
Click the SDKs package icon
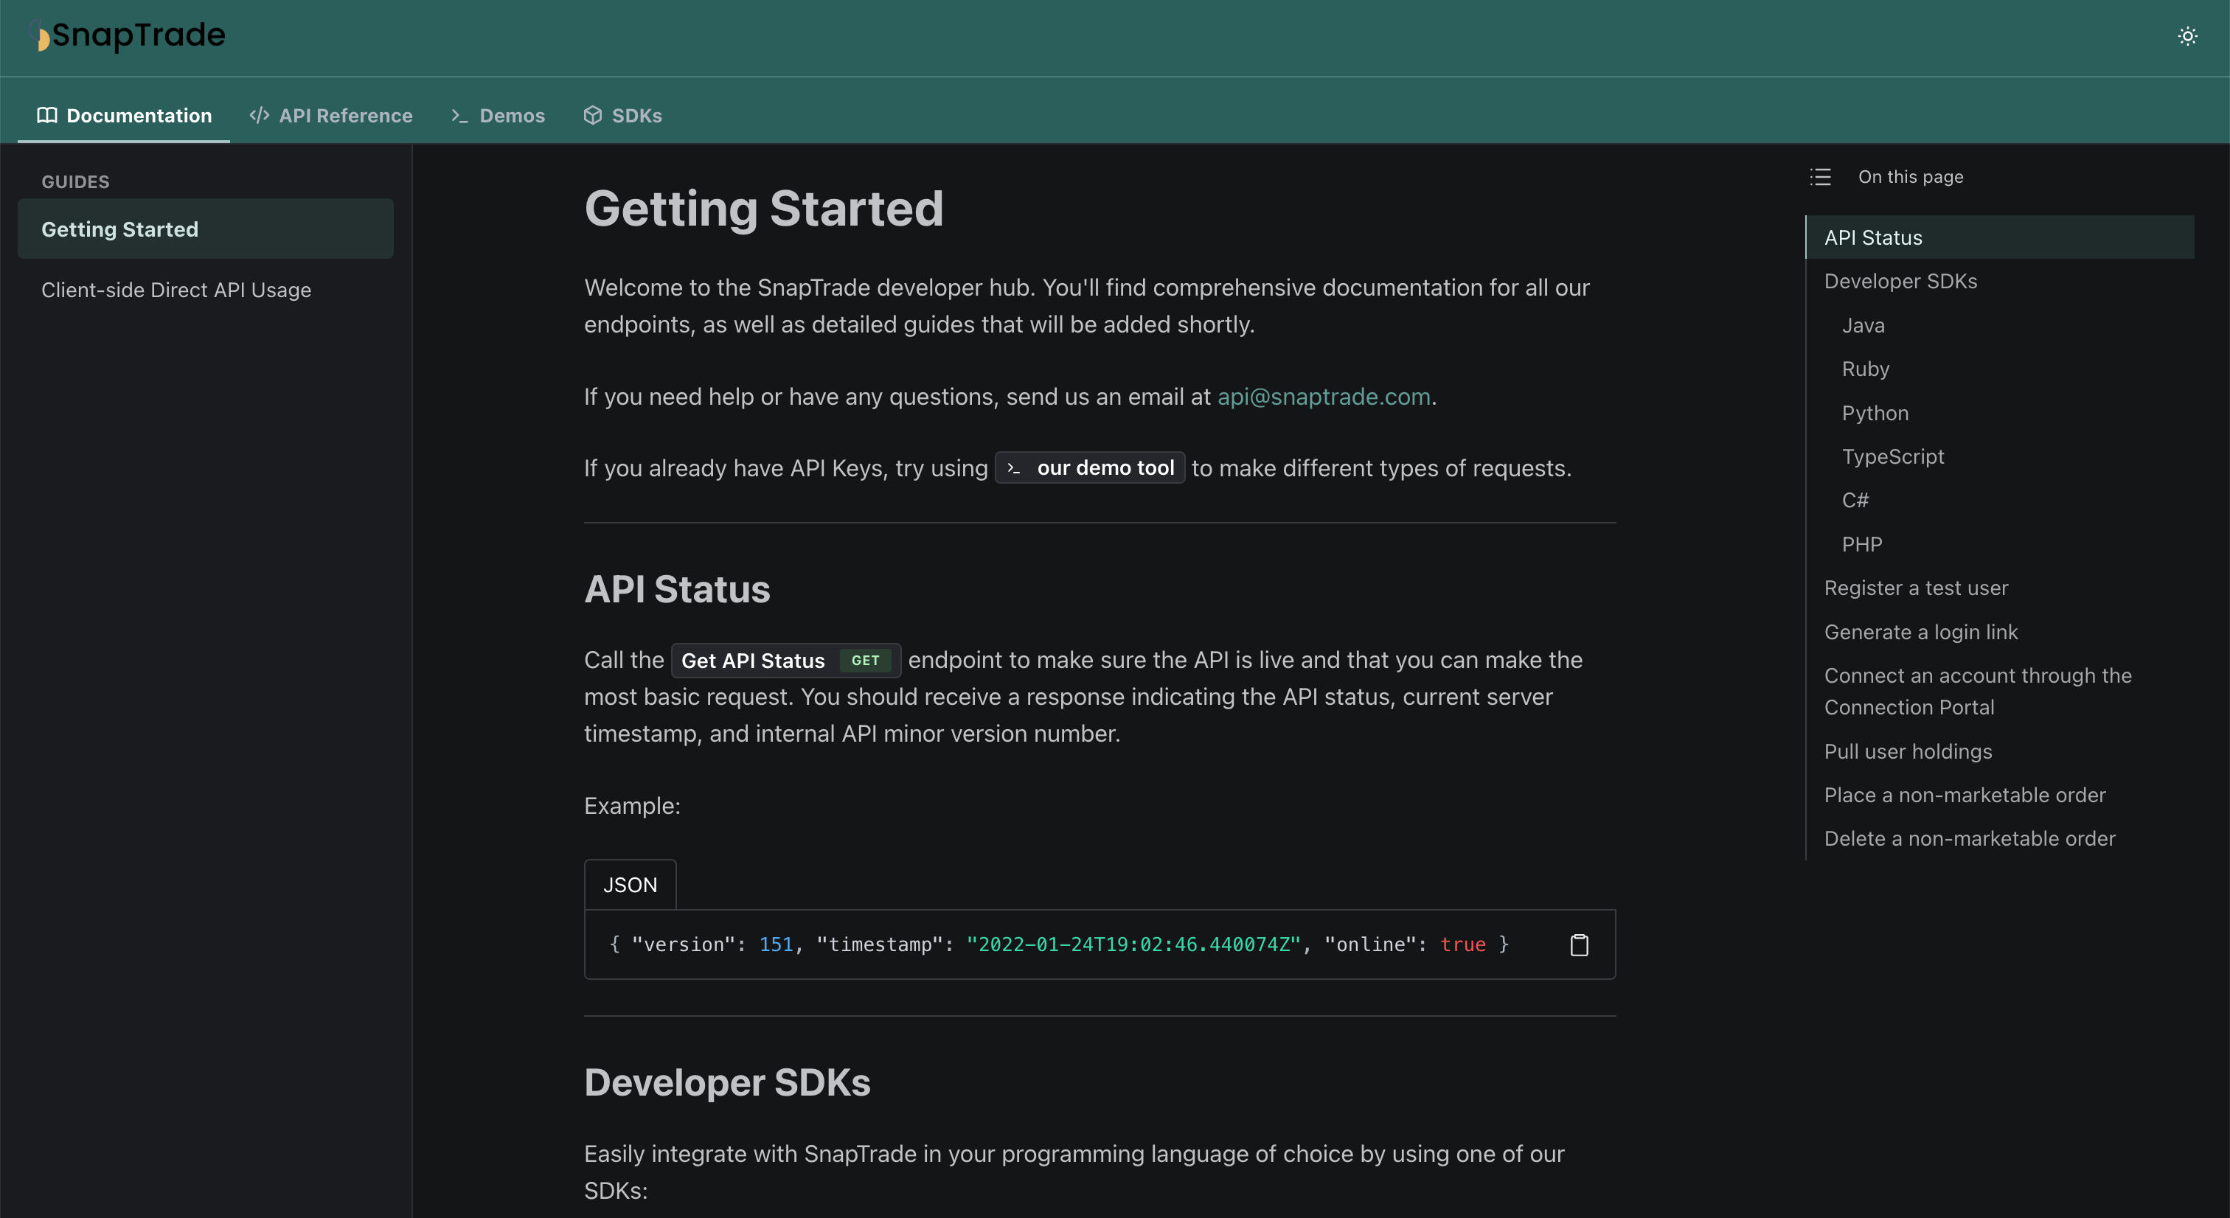point(592,115)
